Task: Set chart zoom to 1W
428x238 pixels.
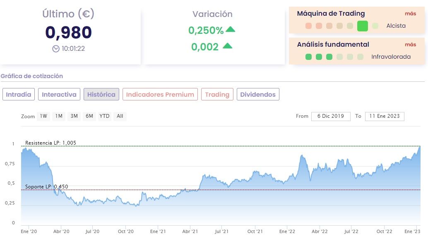Action: tap(43, 116)
